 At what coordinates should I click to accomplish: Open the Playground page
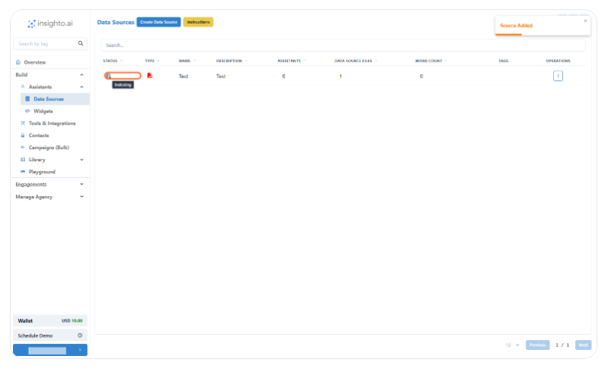pyautogui.click(x=42, y=172)
